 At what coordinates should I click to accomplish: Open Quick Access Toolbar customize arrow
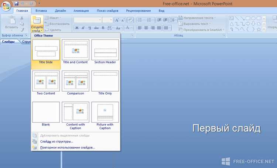39,4
